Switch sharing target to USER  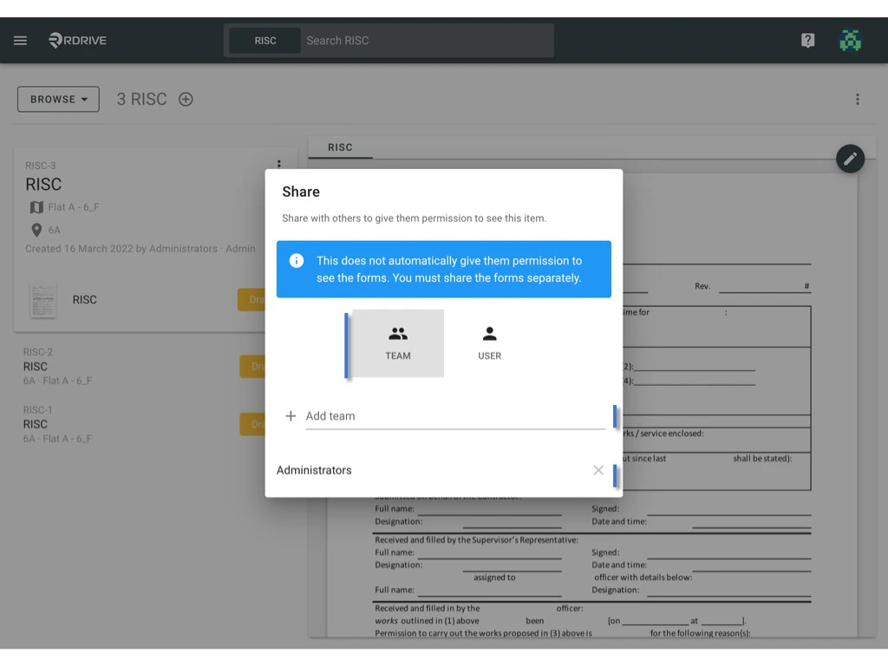point(489,343)
